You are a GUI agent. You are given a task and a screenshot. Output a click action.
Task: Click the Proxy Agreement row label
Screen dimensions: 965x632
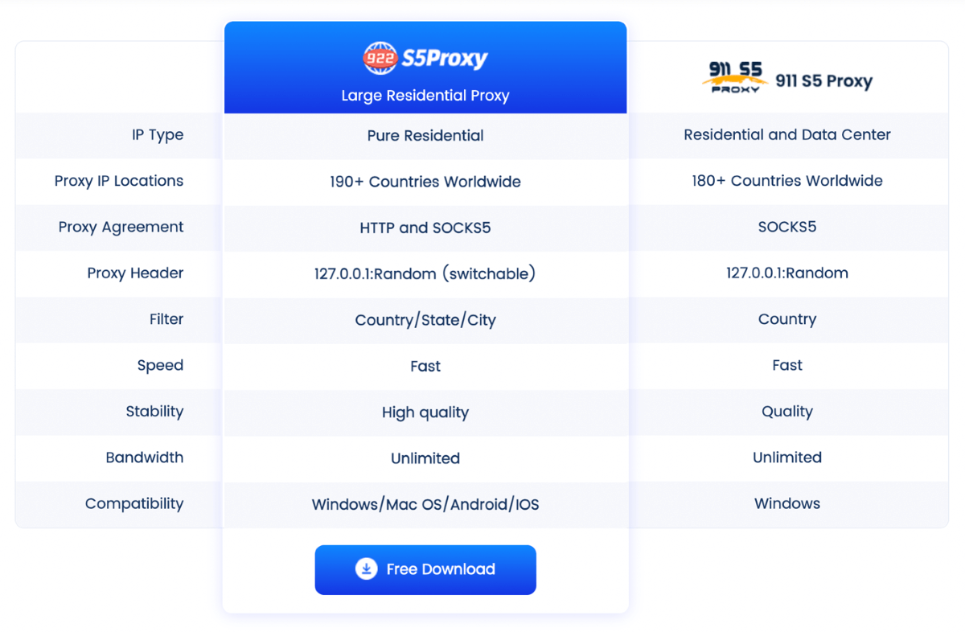121,227
